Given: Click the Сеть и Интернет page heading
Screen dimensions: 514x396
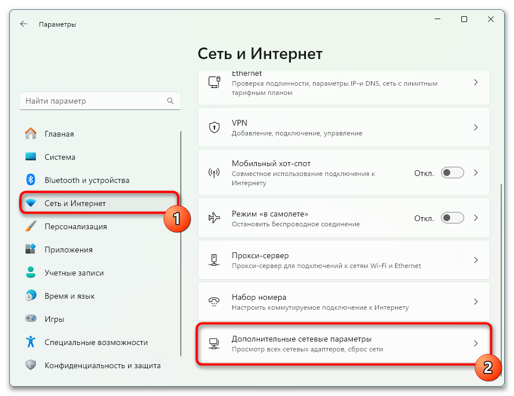Looking at the screenshot, I should pos(260,53).
